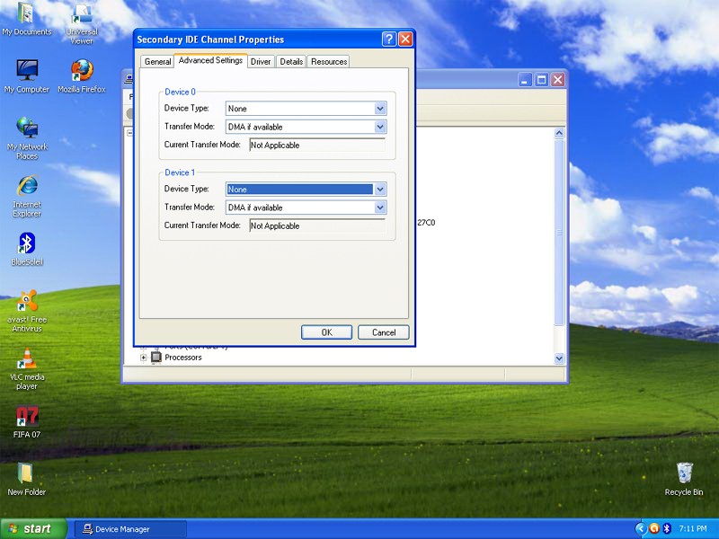Show hidden tray icons with the arrow
The height and width of the screenshot is (539, 719).
click(641, 529)
